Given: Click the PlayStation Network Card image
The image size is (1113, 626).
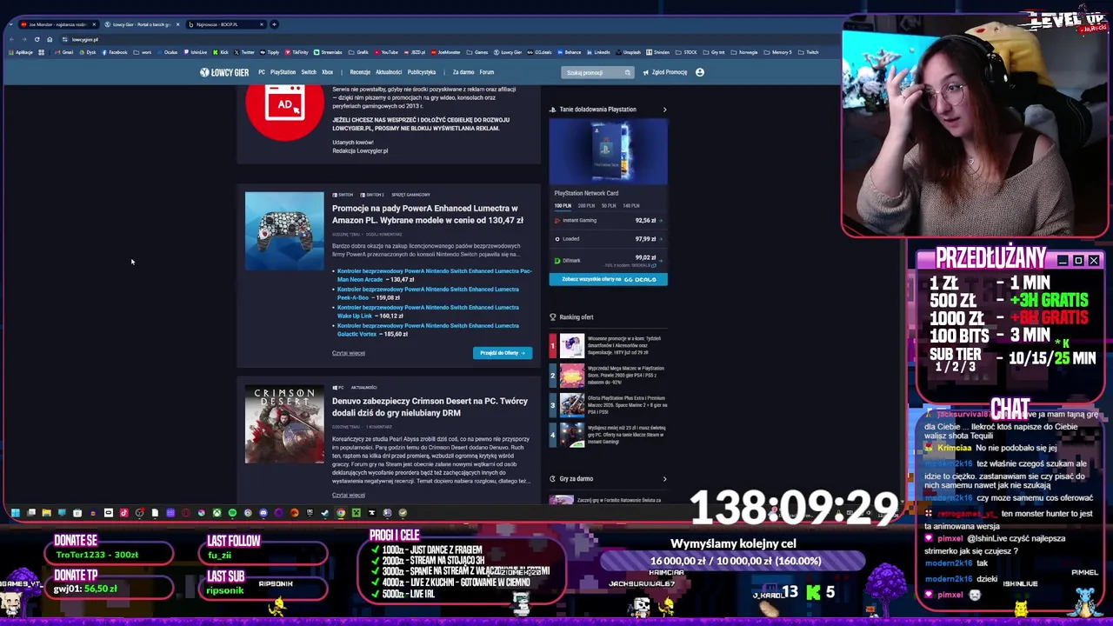Looking at the screenshot, I should coord(609,151).
